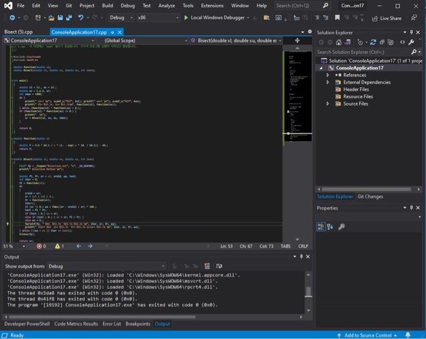The image size is (426, 339).
Task: Click the search magnifier in the title bar
Action: 325,5
